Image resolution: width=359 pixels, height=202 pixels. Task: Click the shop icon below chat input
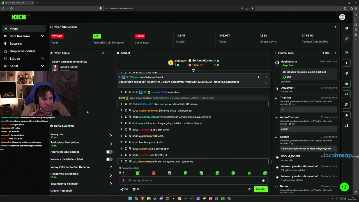(x=134, y=189)
